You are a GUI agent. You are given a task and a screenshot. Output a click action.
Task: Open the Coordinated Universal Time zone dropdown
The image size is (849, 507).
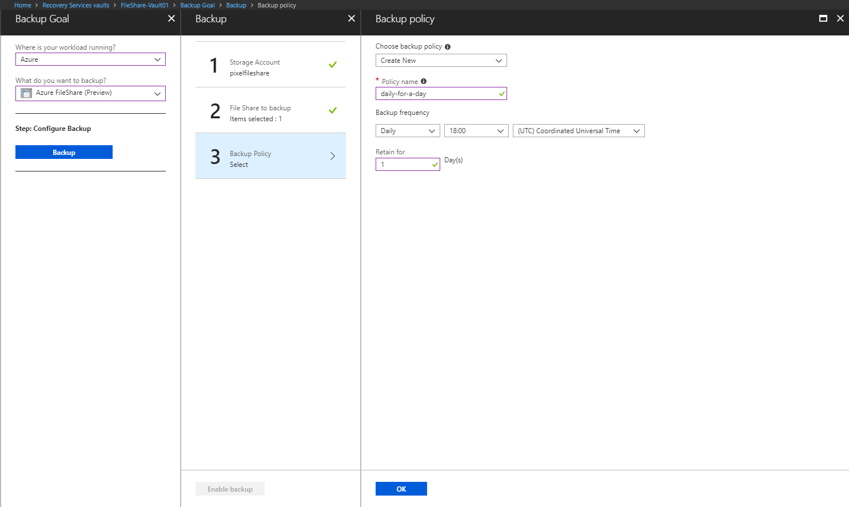578,131
